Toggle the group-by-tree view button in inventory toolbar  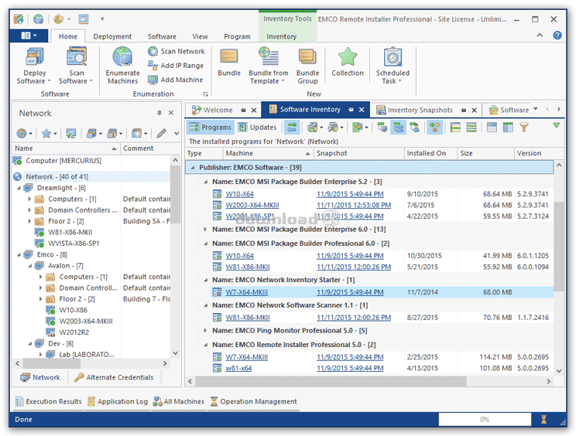point(398,128)
